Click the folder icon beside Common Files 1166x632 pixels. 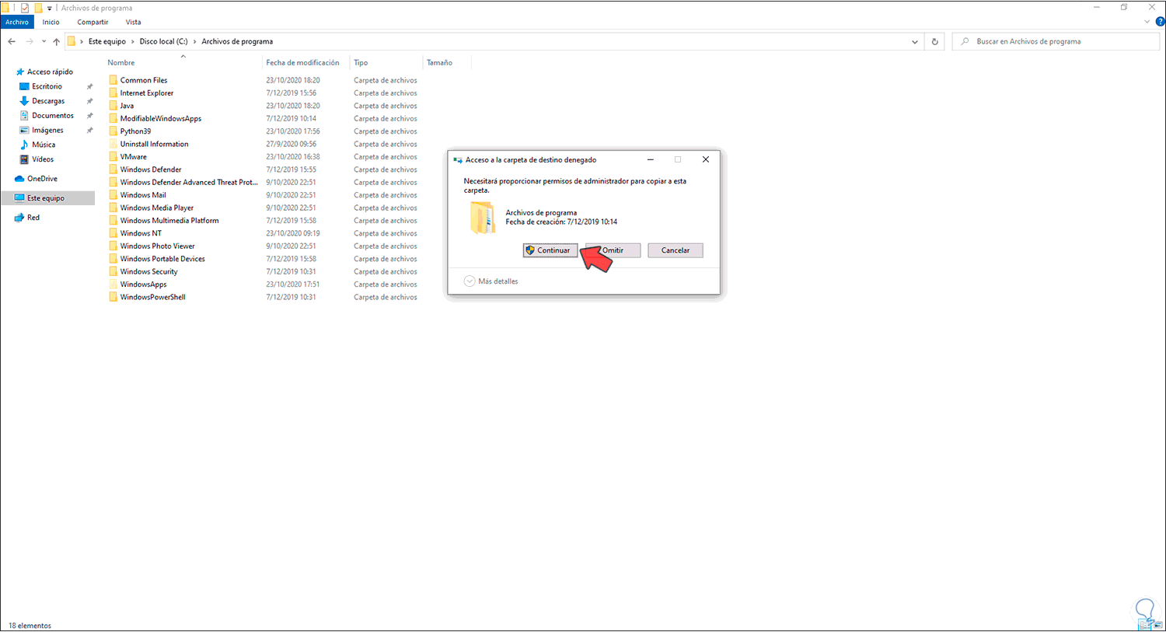click(113, 80)
